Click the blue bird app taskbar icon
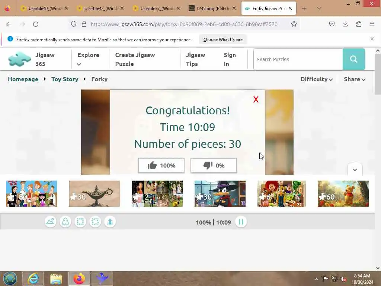 (102, 279)
